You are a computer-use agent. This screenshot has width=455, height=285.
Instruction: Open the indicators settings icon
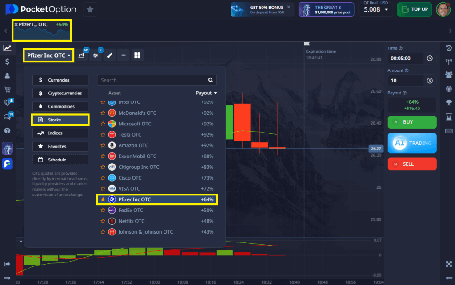[96, 55]
